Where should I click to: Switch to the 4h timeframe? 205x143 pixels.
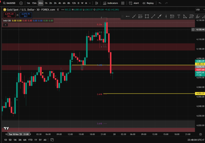[60, 3]
